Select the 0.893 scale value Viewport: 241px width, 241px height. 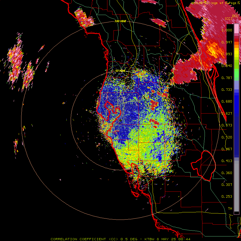coord(227,54)
